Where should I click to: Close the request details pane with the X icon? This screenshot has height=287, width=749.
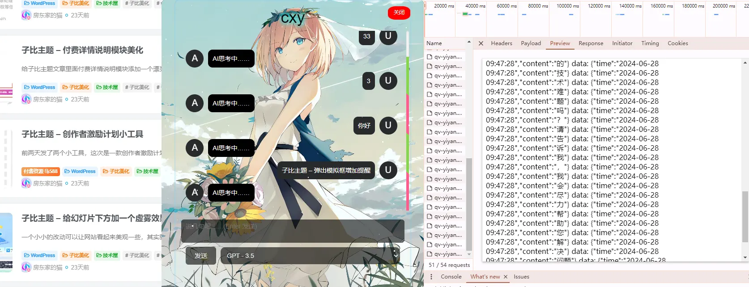point(481,43)
